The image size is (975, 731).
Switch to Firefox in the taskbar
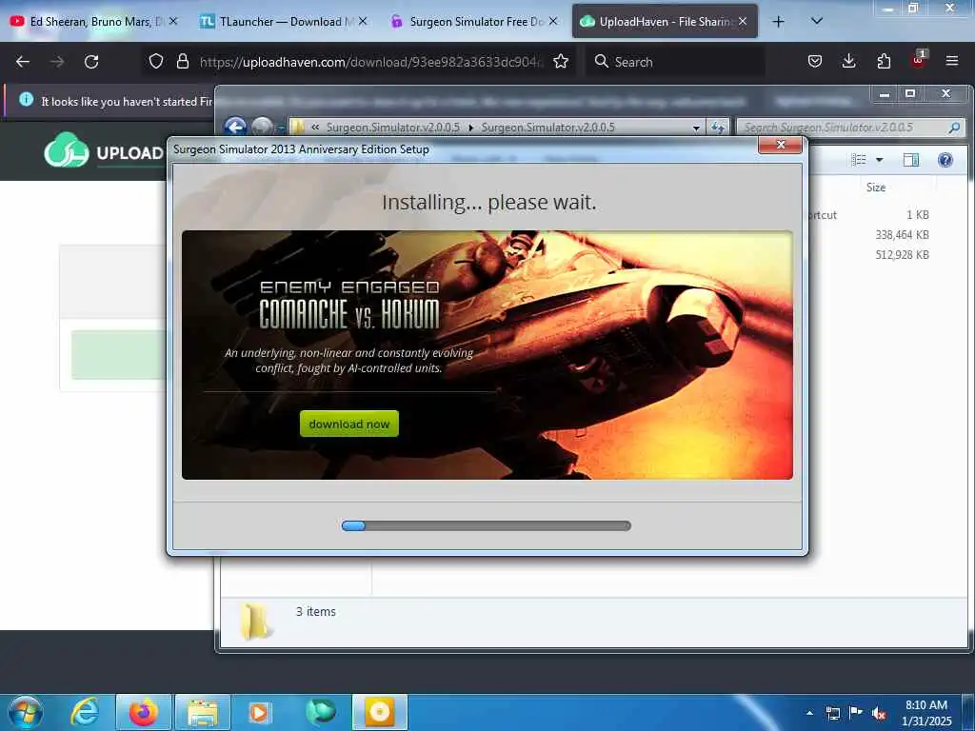(144, 712)
